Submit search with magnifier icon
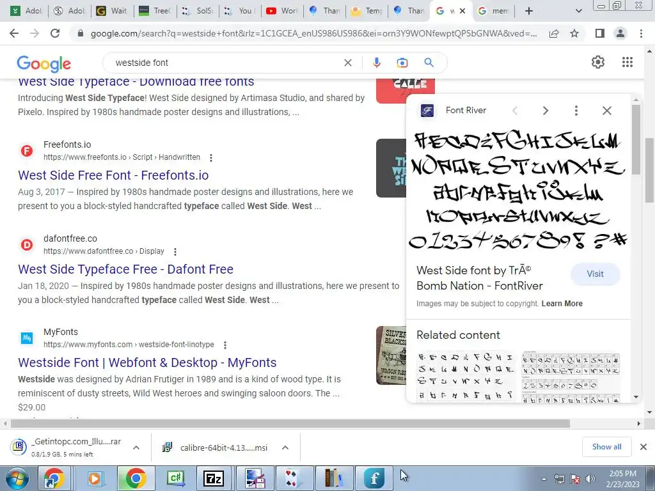This screenshot has height=491, width=655. [x=429, y=63]
